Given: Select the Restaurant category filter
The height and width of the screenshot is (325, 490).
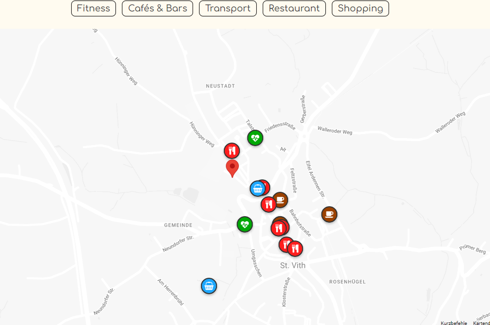Looking at the screenshot, I should coord(294,8).
